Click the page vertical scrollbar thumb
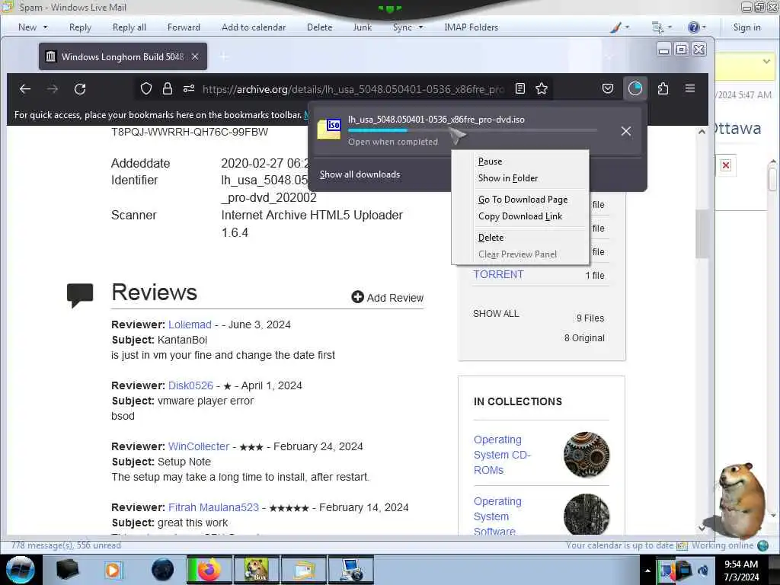 pyautogui.click(x=702, y=233)
